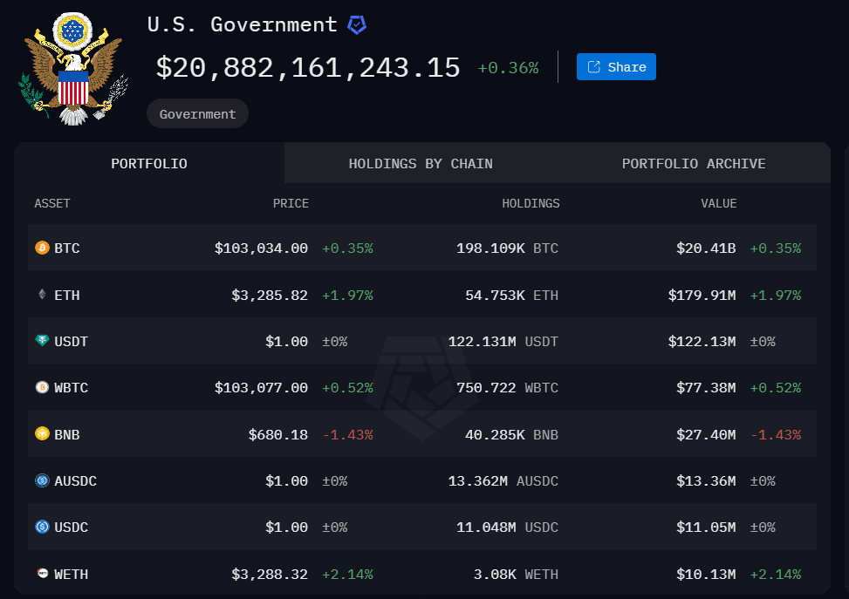
Task: Click the AUSDC token icon
Action: [x=42, y=480]
